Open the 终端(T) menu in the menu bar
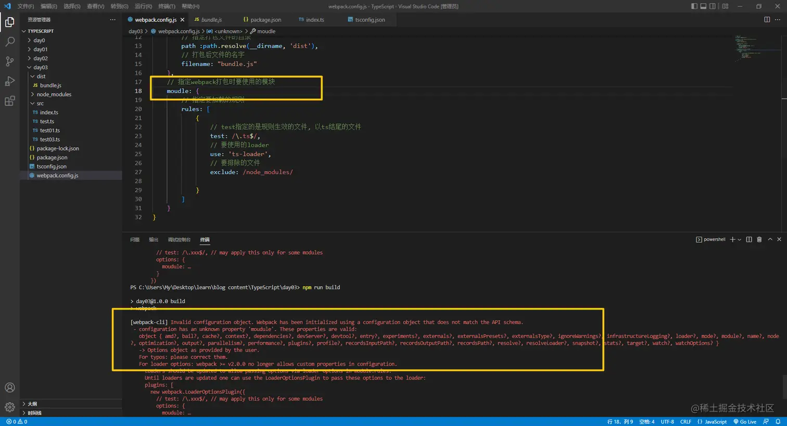 coord(167,6)
